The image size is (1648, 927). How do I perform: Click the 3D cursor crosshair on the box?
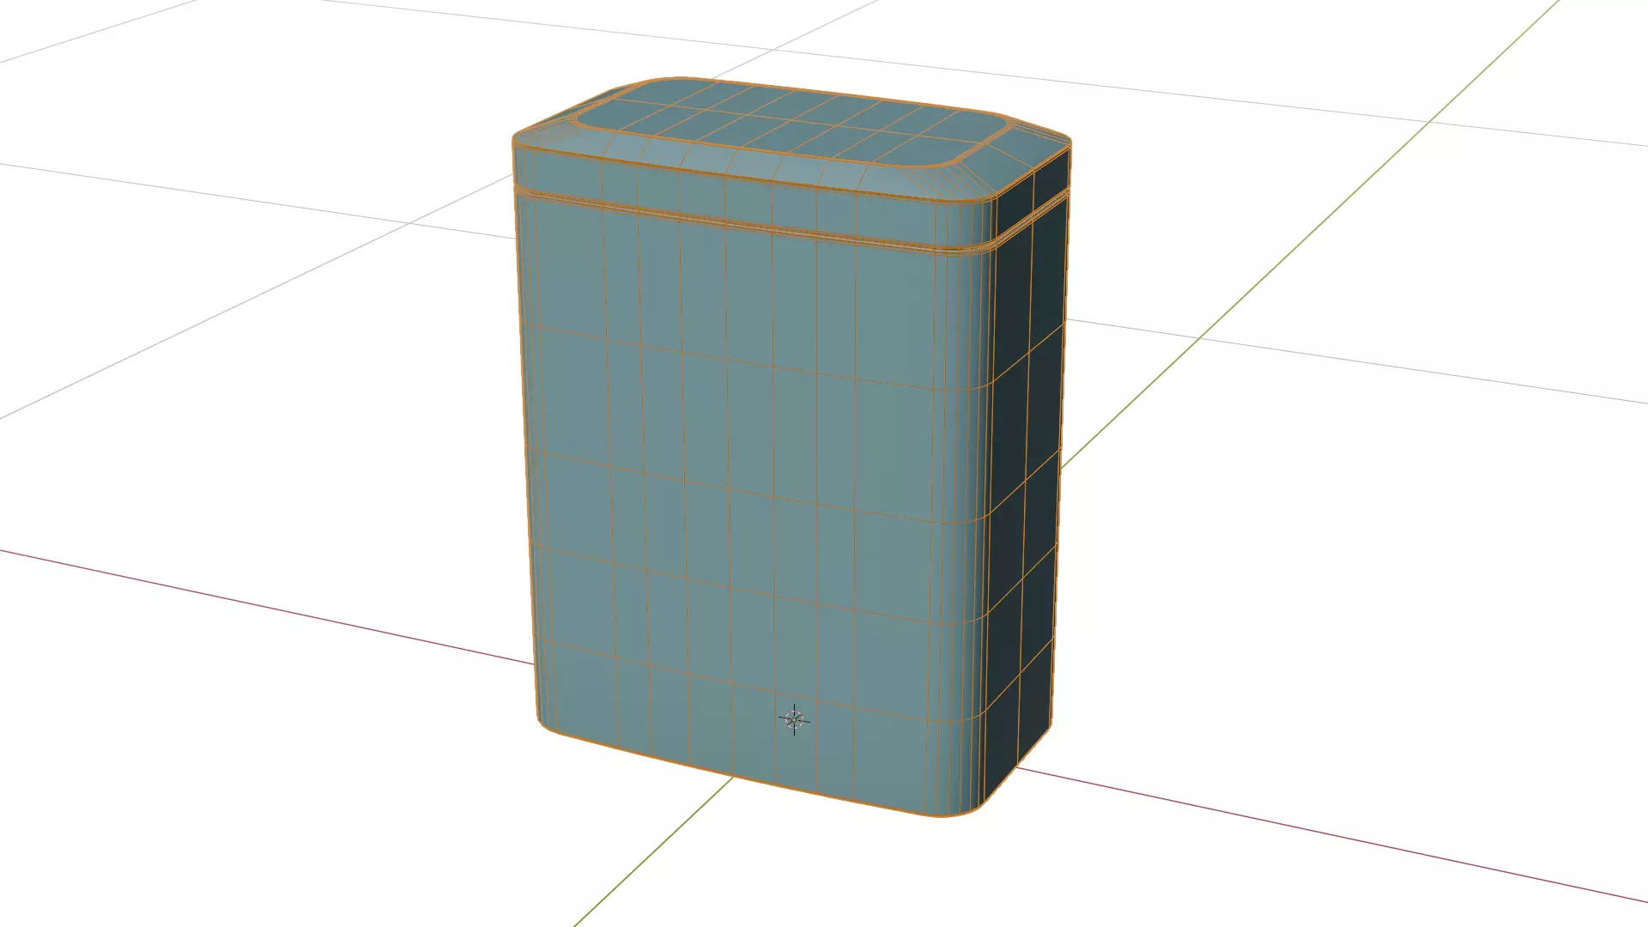(x=794, y=719)
